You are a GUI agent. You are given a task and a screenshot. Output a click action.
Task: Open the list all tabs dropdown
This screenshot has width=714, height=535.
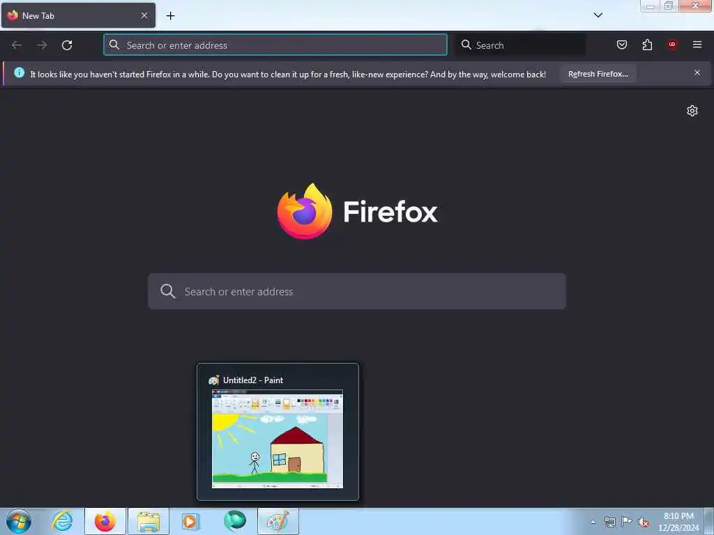[598, 15]
